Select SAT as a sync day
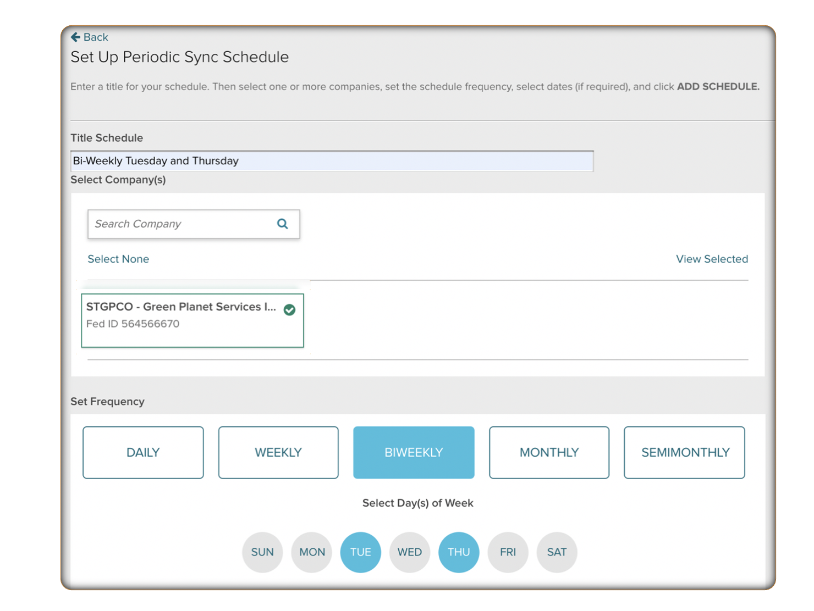Viewport: 814px width, 611px height. pyautogui.click(x=557, y=552)
